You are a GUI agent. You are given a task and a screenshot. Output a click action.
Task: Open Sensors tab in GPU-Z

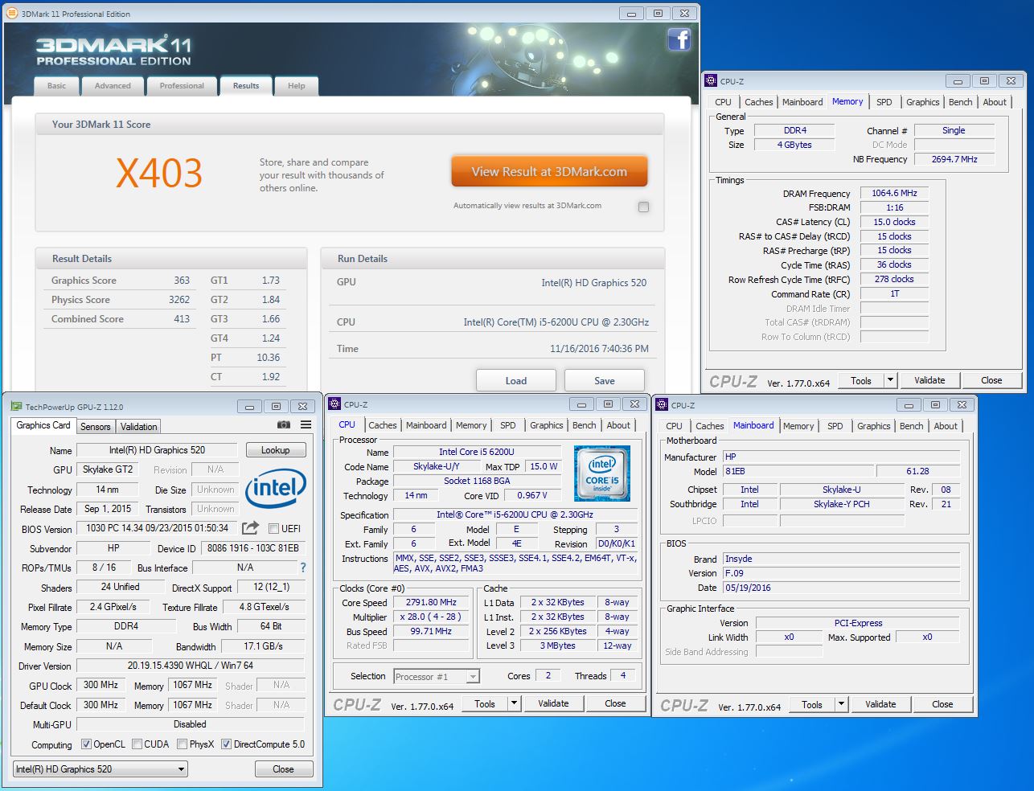pyautogui.click(x=96, y=427)
